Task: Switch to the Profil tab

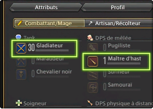Action: click(117, 7)
